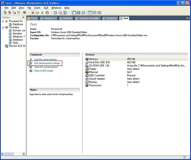This screenshot has width=191, height=160.
Task: Click the Display device icon
Action: pos(87,82)
